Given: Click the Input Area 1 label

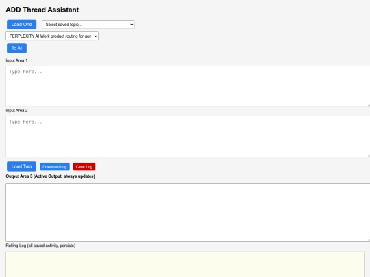Looking at the screenshot, I should pos(16,60).
